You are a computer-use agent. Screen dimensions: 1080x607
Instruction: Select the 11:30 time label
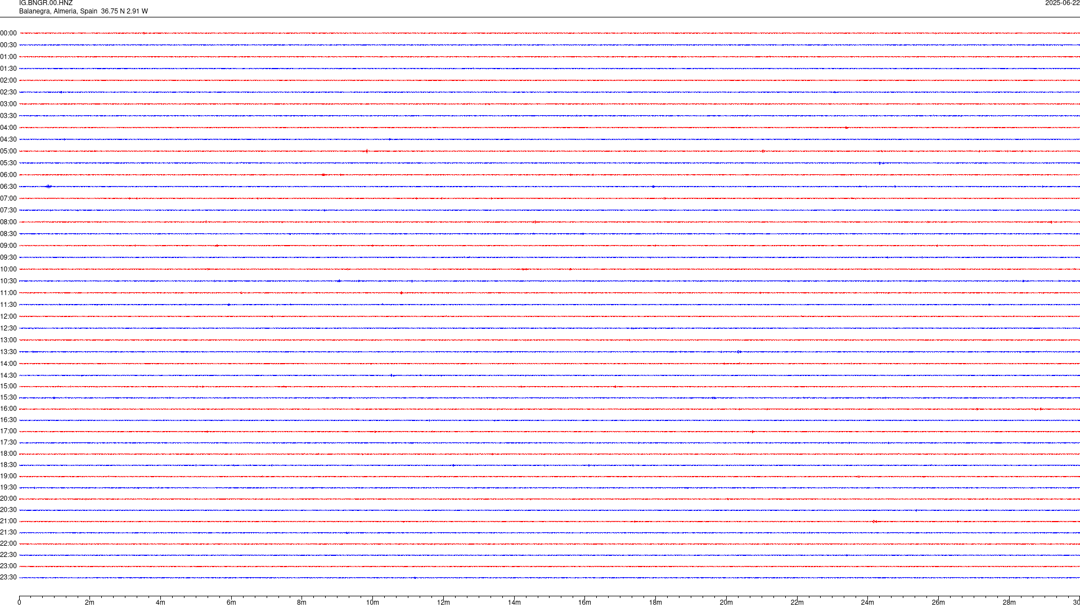pyautogui.click(x=8, y=305)
